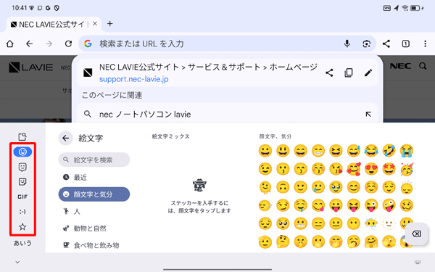435x272 pixels.
Task: Tap the emoji mix cowboy sticker placeholder
Action: [199, 185]
